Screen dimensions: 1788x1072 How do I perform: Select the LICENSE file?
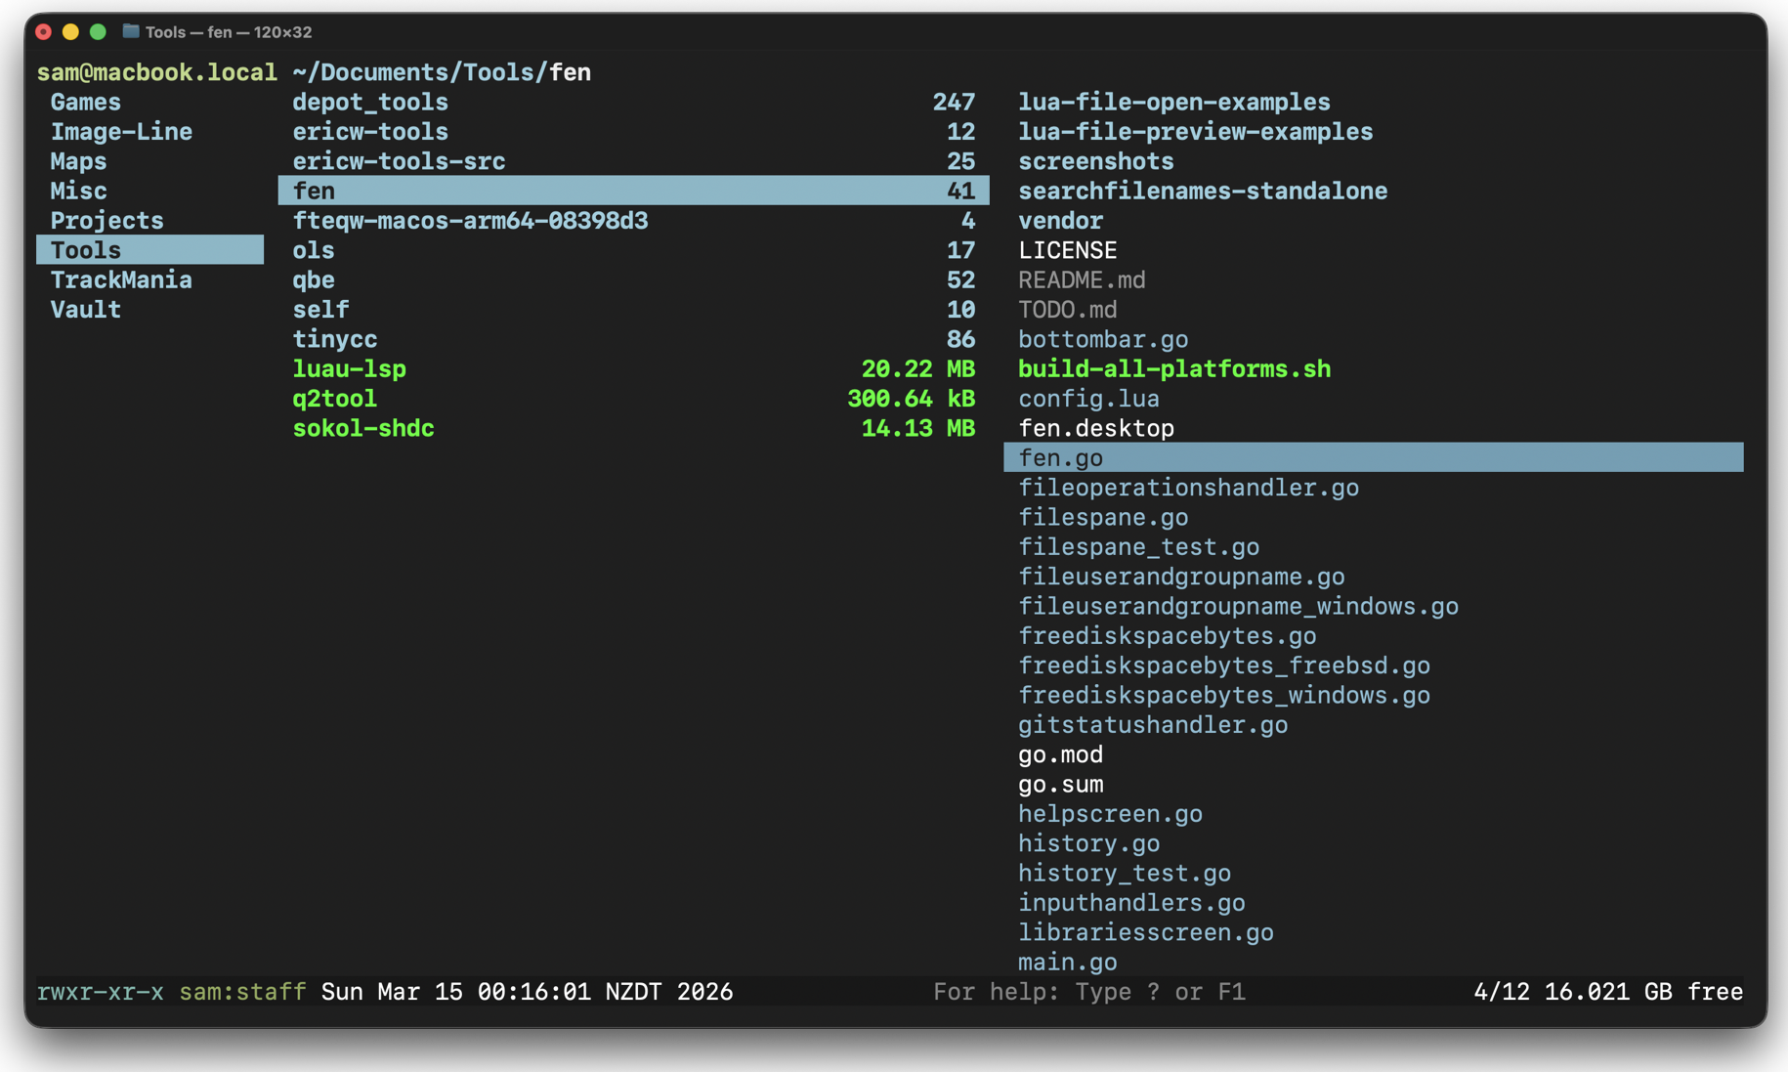tap(1068, 250)
